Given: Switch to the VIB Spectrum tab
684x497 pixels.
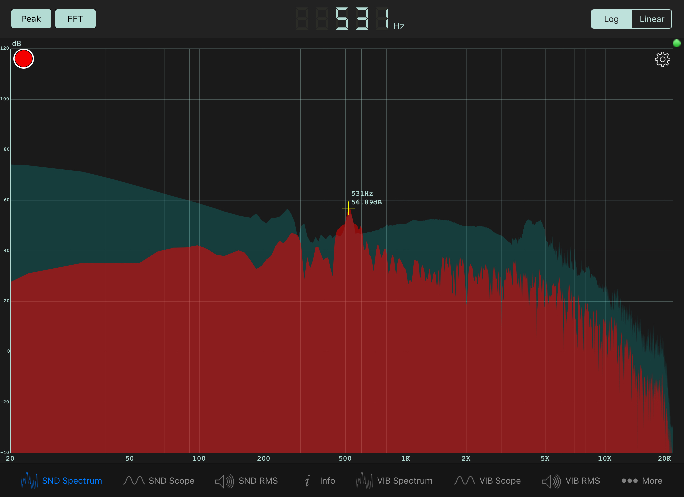Looking at the screenshot, I should click(404, 481).
